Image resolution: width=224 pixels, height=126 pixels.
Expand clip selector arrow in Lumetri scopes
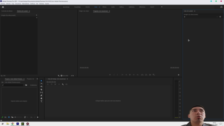click(x=36, y=15)
